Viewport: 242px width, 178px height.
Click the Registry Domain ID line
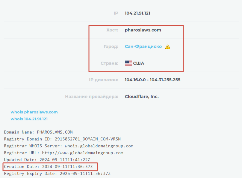click(62, 139)
